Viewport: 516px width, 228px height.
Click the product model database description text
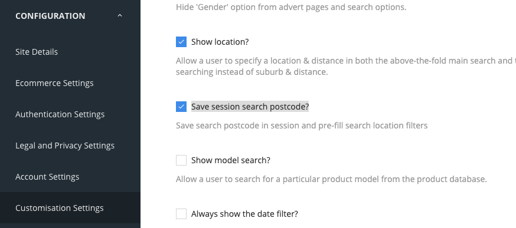coord(331,179)
